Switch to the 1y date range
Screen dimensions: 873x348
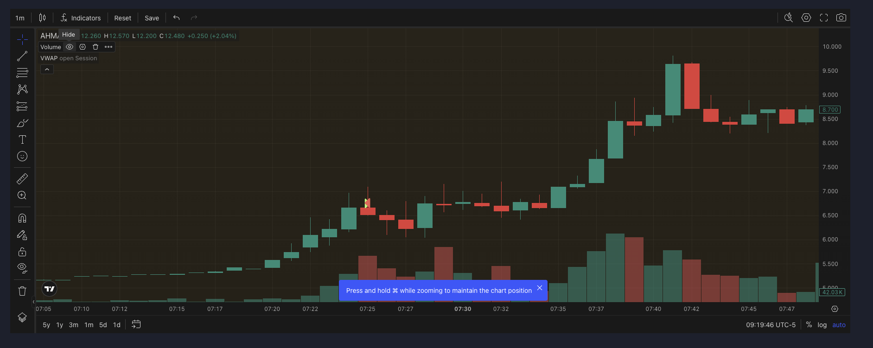click(x=59, y=325)
